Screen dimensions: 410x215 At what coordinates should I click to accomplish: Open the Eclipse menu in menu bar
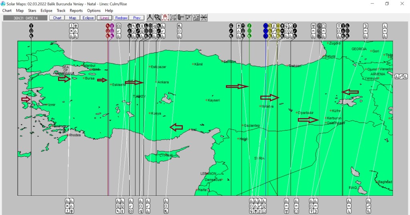coord(46,11)
